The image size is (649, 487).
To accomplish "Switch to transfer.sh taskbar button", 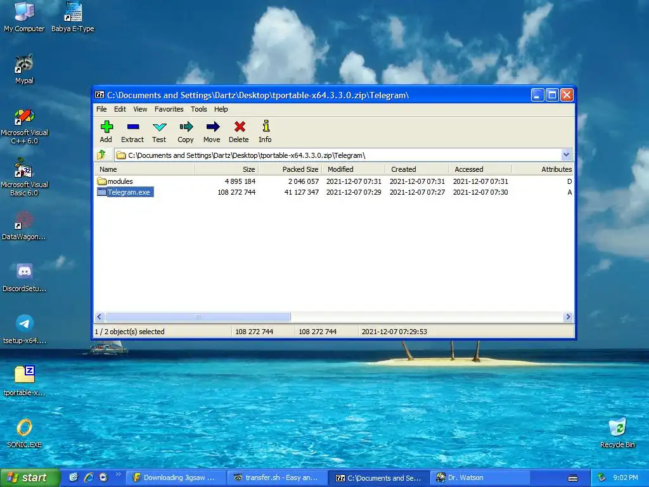I will (278, 477).
